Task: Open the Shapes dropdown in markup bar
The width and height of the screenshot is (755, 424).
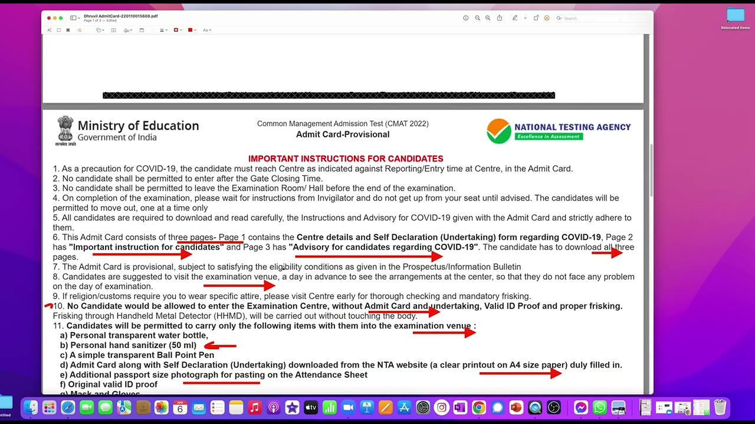Action: (x=100, y=30)
